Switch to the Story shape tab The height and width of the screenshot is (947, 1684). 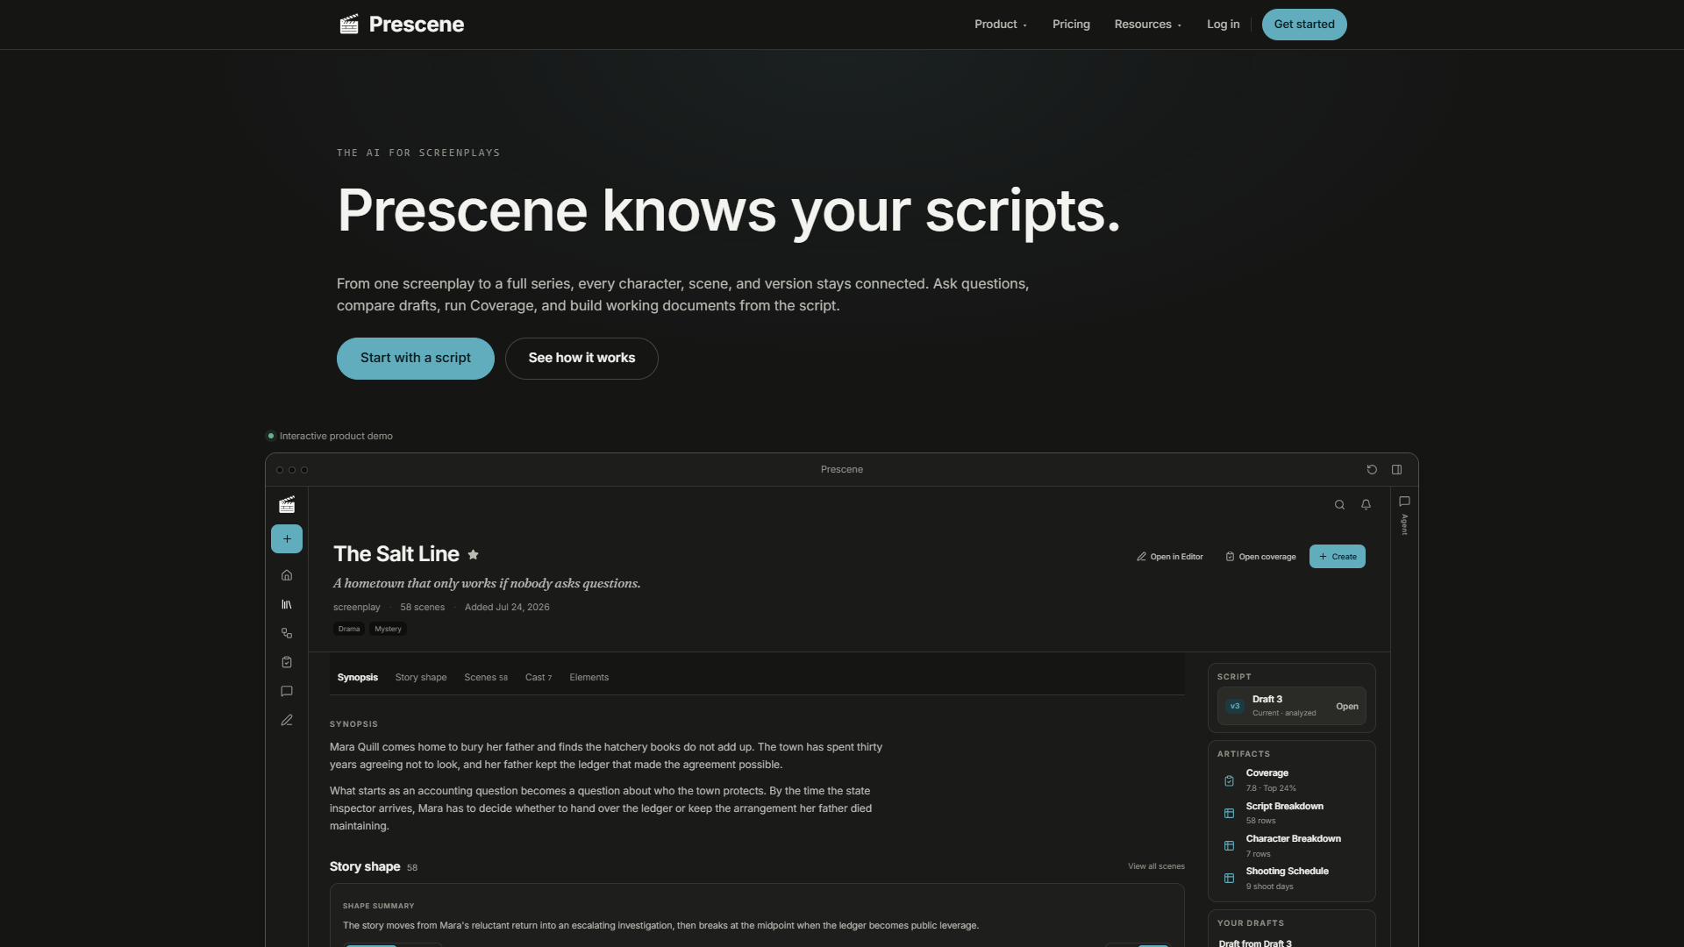coord(421,678)
